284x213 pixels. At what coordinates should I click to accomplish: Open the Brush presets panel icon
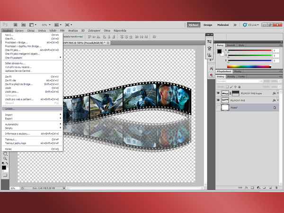click(x=210, y=48)
